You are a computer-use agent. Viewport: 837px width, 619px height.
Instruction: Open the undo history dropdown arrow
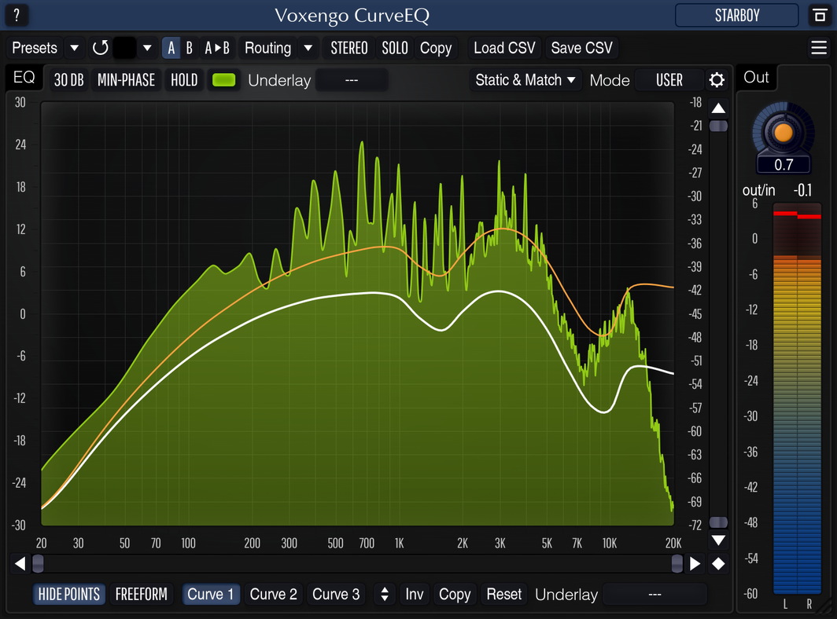pyautogui.click(x=147, y=48)
